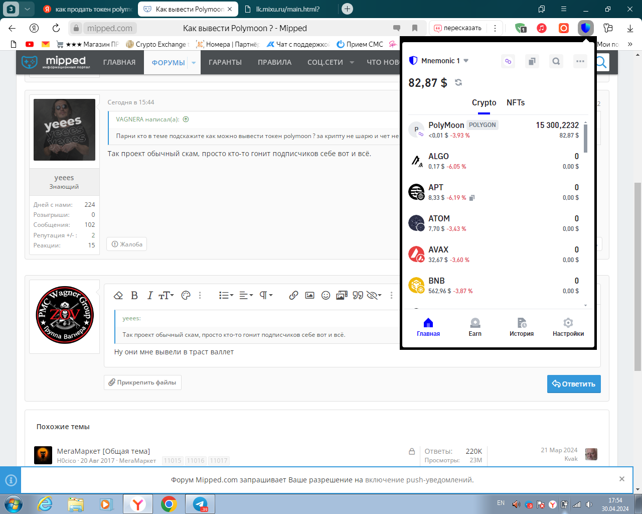This screenshot has height=514, width=642.
Task: Expand the browser tab list dropdown
Action: tap(27, 9)
